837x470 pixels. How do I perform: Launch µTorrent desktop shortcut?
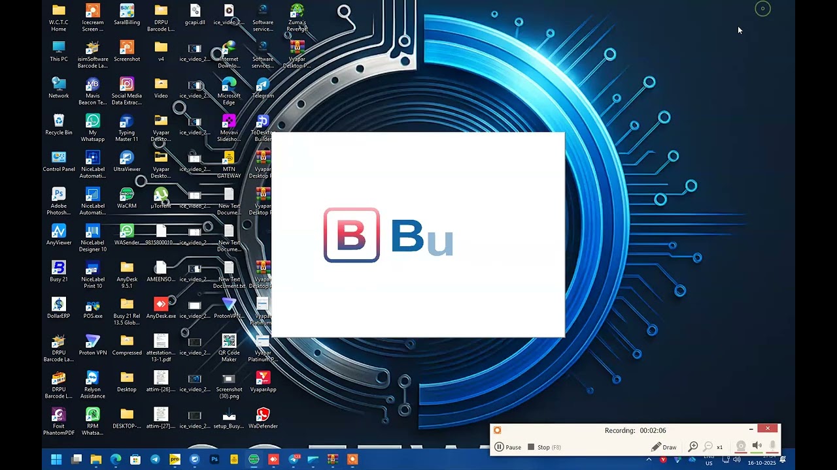click(161, 198)
